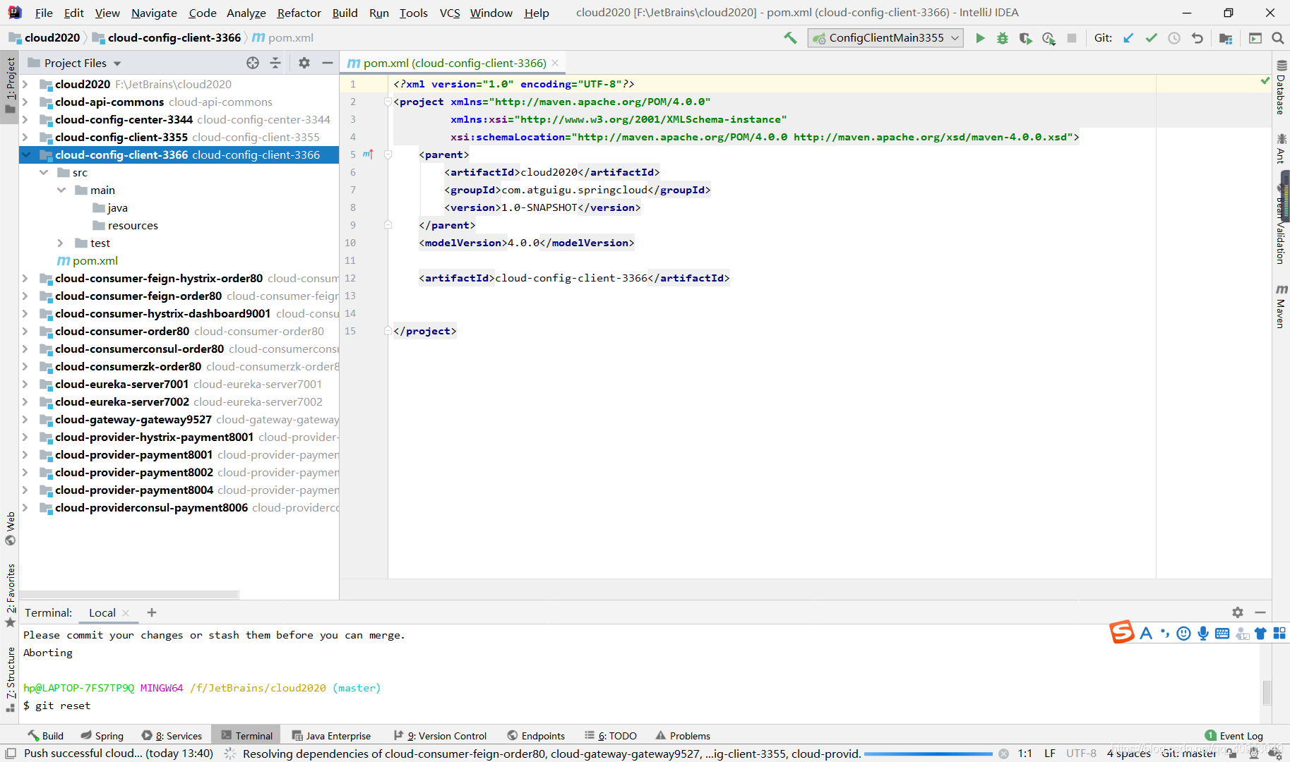Open Project panel settings gear
Screen dimensions: 1290x762
coord(304,63)
